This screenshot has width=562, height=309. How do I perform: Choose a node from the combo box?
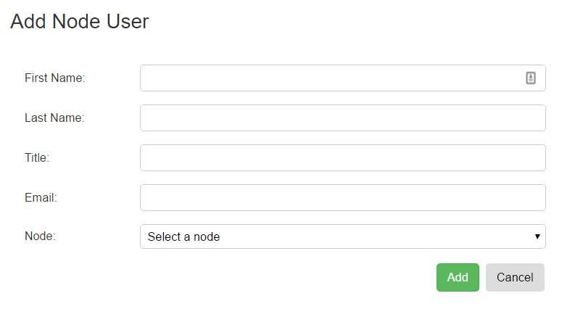[x=343, y=236]
